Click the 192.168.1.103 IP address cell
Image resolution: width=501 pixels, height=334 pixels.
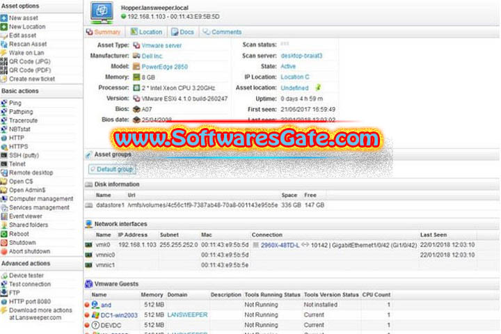pos(137,245)
